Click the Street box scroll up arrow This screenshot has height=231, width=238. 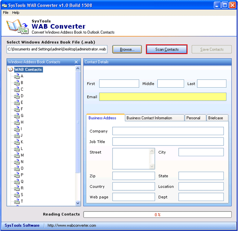click(152, 151)
